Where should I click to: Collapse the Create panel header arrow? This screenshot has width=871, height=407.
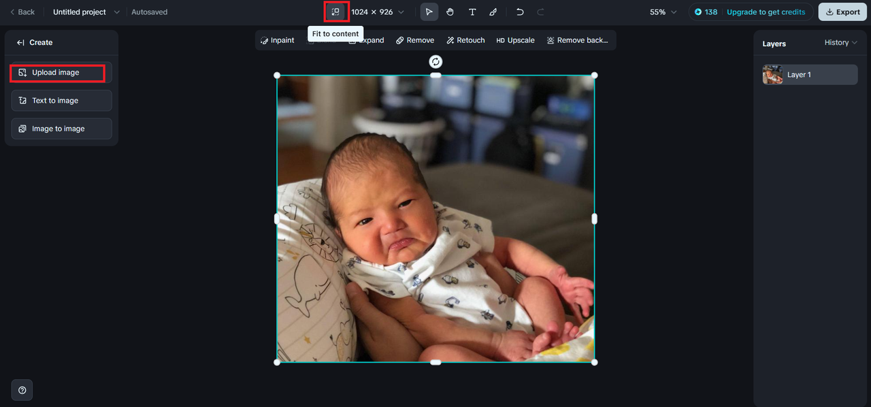(20, 42)
